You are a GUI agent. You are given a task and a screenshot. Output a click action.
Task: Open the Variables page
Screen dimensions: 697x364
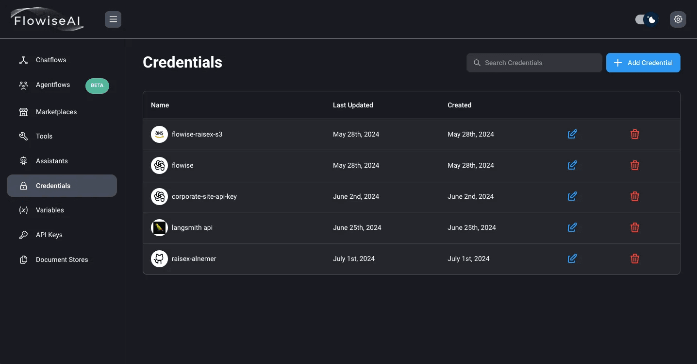(50, 210)
